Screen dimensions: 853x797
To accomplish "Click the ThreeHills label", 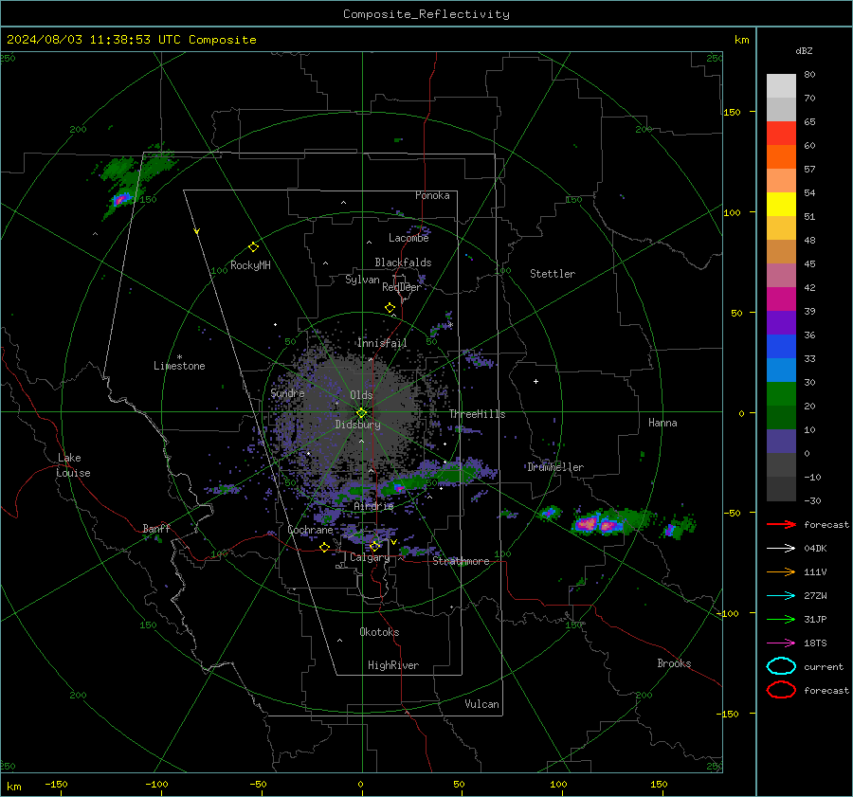I will (x=477, y=414).
